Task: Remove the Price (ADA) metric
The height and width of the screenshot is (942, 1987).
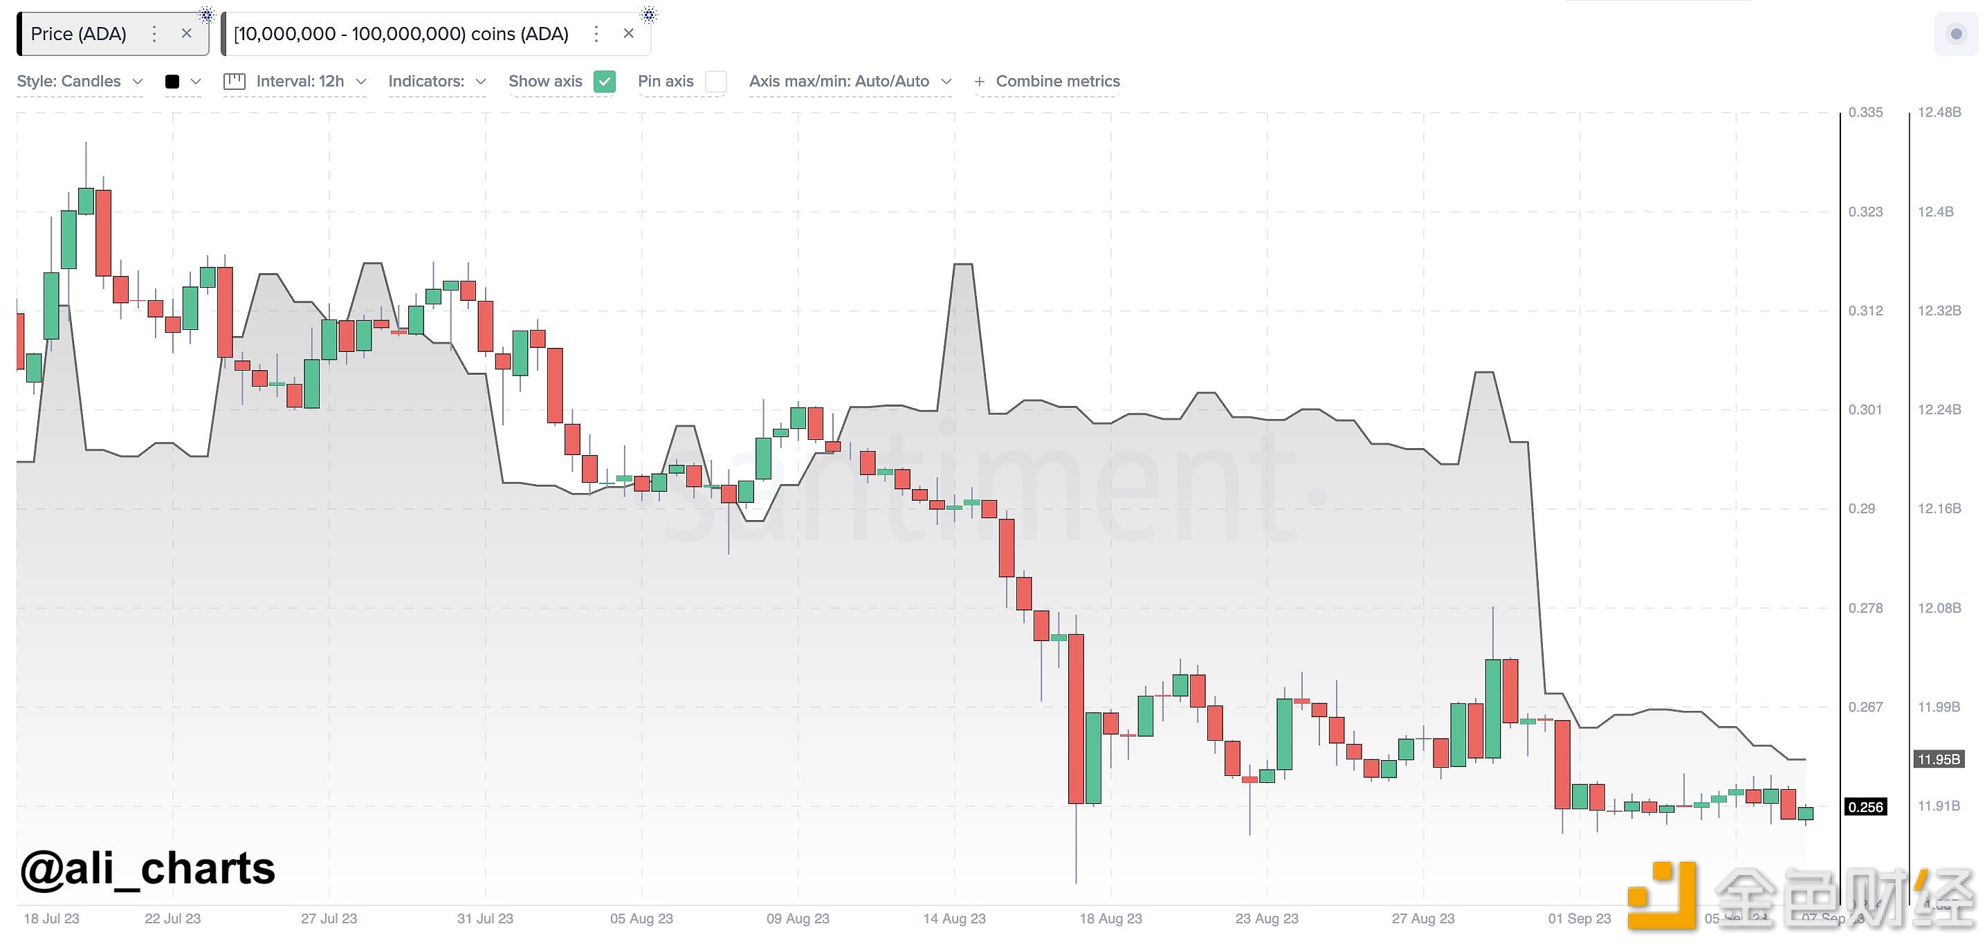Action: point(187,34)
